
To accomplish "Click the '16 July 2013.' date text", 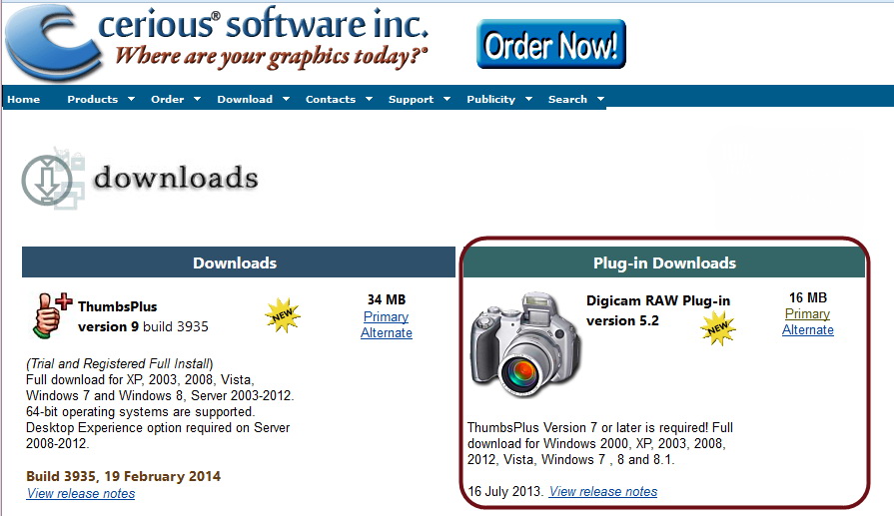I will tap(505, 491).
